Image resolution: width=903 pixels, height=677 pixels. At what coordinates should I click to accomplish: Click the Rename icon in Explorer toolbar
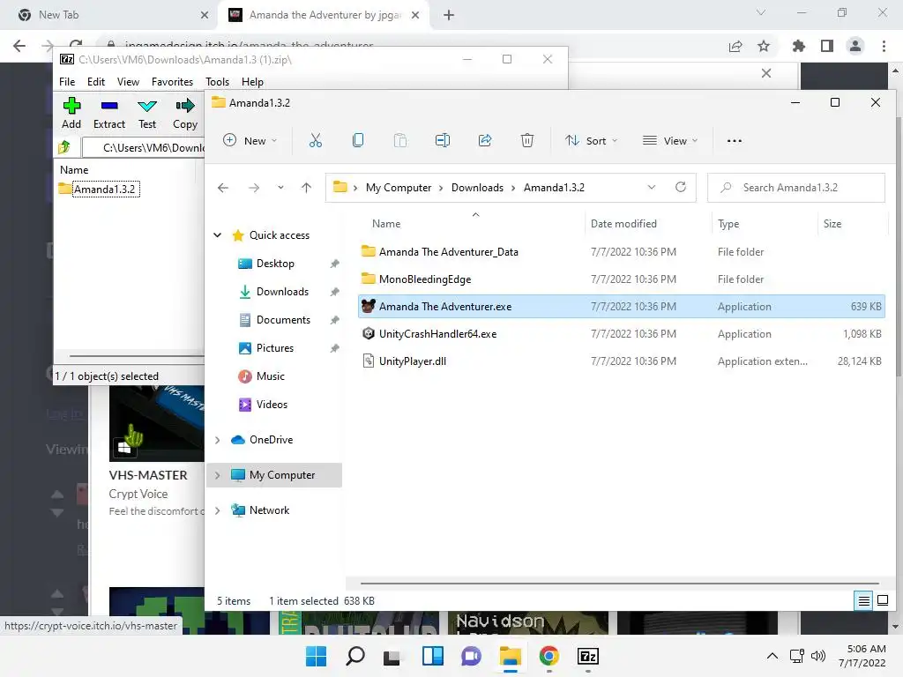443,140
